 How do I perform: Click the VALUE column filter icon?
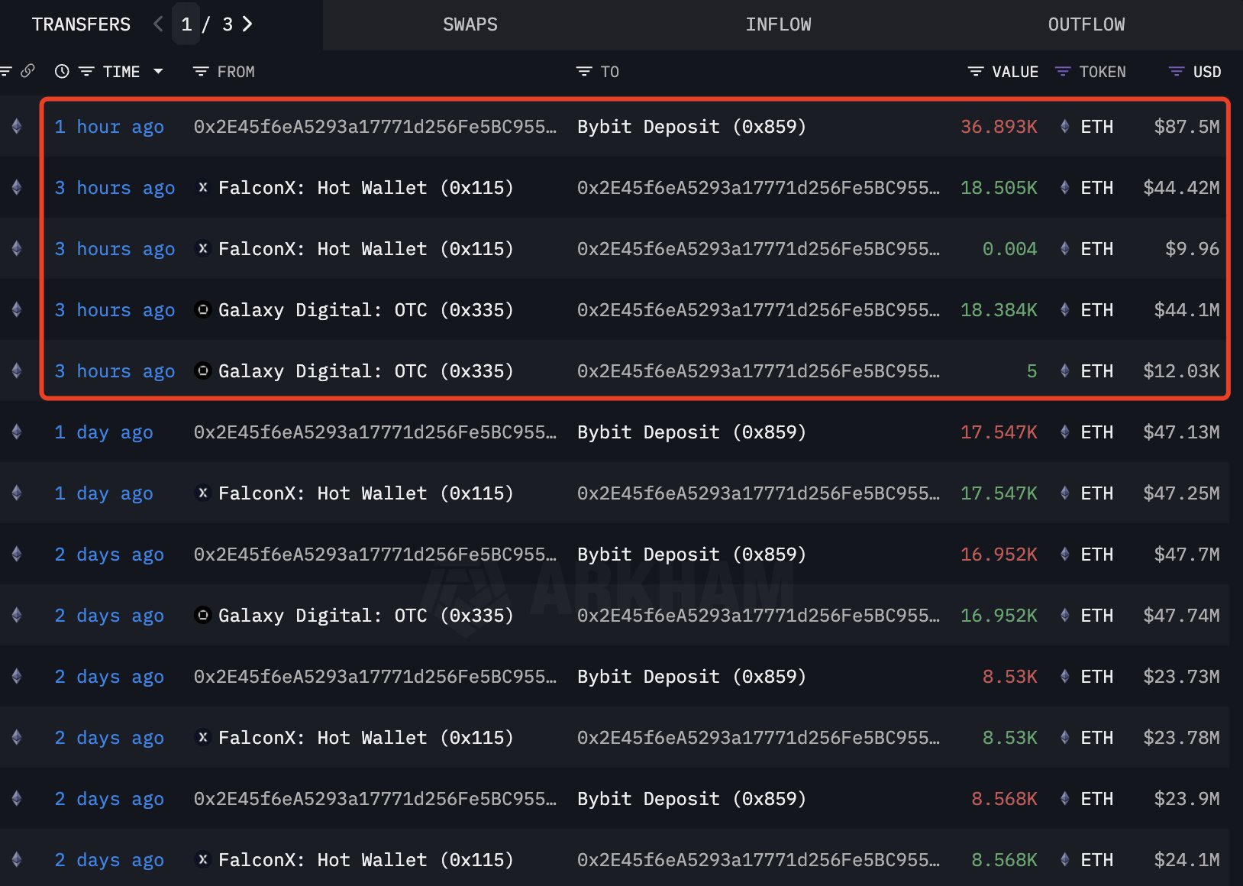pyautogui.click(x=975, y=71)
